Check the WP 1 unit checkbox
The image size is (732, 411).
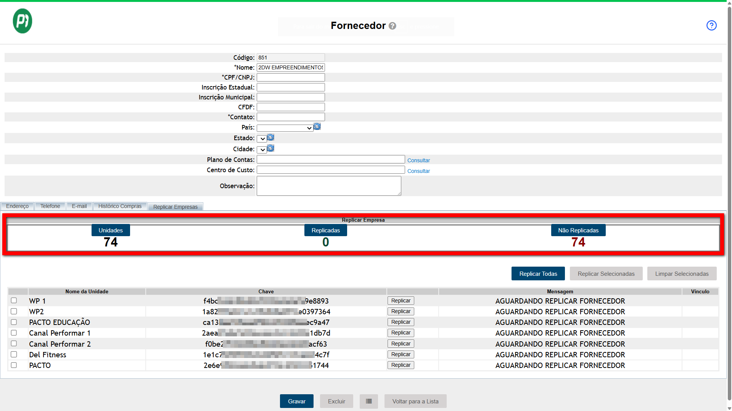pyautogui.click(x=14, y=301)
